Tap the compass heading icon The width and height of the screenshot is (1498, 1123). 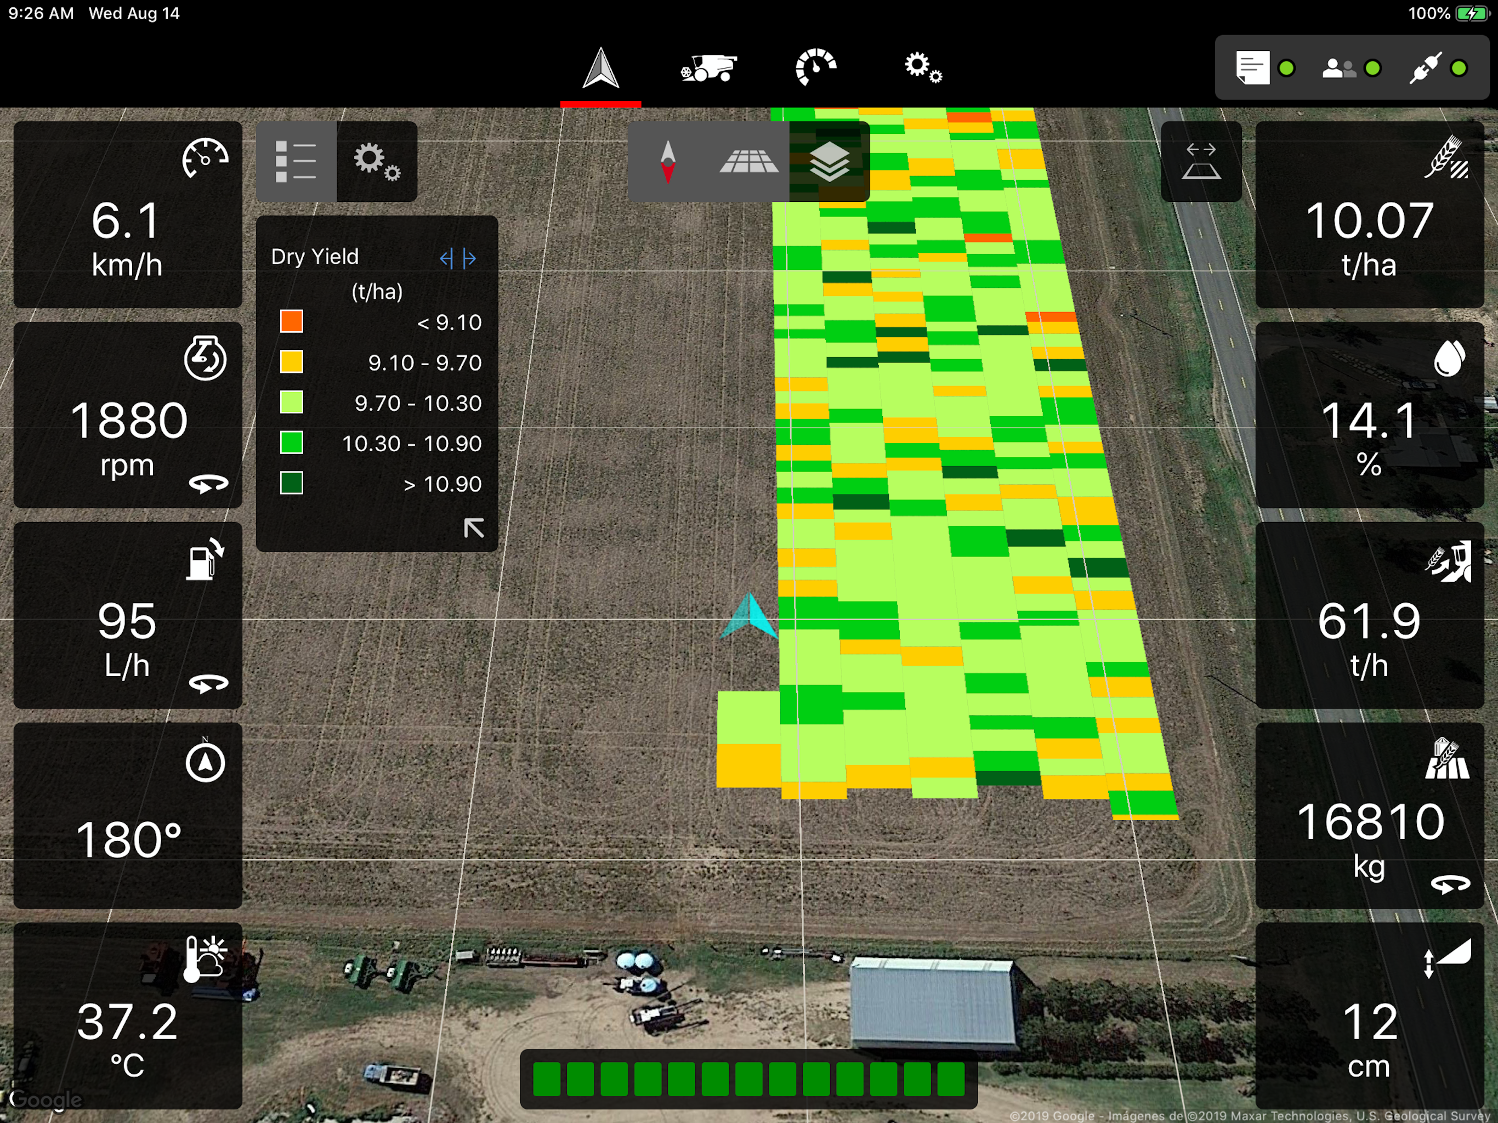click(205, 760)
